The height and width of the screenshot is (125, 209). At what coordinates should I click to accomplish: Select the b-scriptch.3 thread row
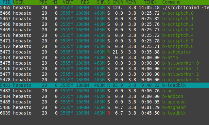pos(105,30)
